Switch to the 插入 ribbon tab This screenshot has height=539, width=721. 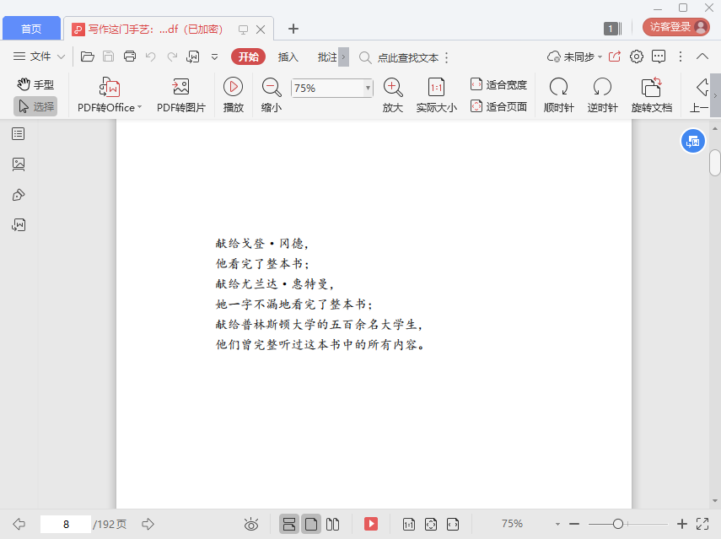pyautogui.click(x=288, y=57)
